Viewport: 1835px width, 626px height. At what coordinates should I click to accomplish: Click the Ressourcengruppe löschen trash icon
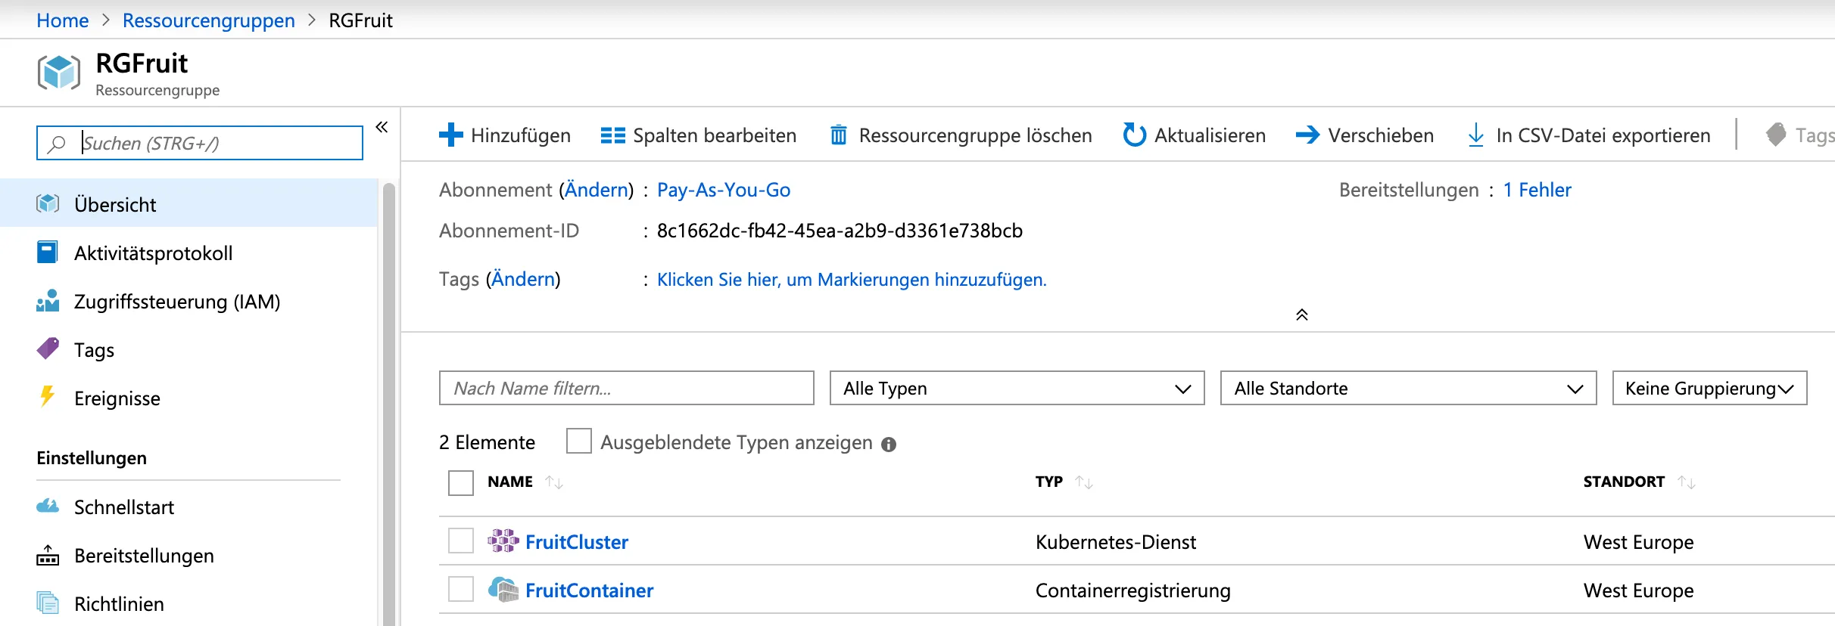tap(839, 135)
